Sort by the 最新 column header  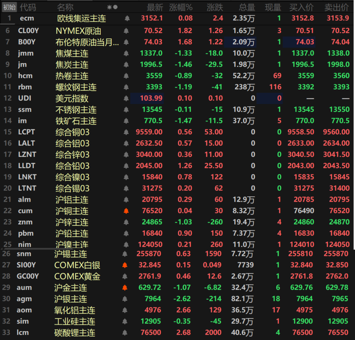(x=155, y=8)
